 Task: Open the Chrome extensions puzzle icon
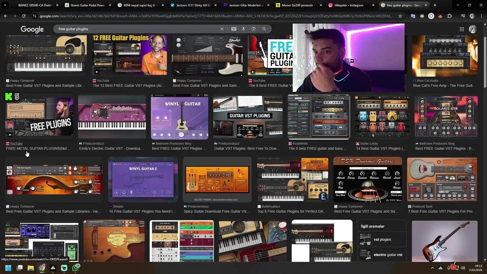point(449,16)
